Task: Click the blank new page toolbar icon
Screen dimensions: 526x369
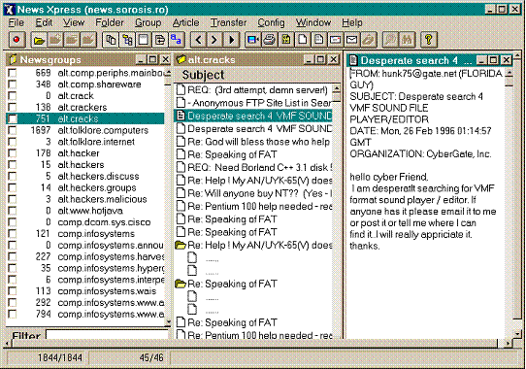Action: 302,40
